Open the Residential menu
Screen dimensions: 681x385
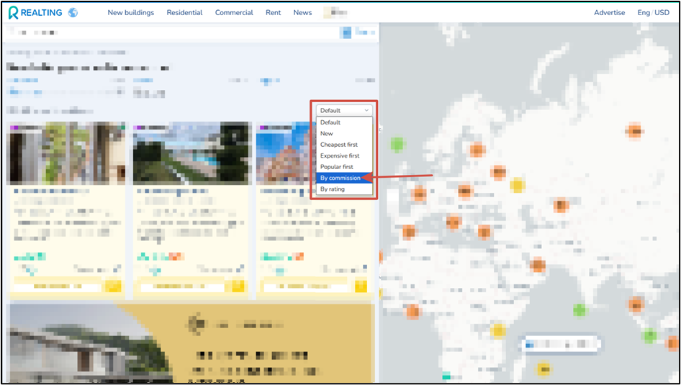[184, 12]
